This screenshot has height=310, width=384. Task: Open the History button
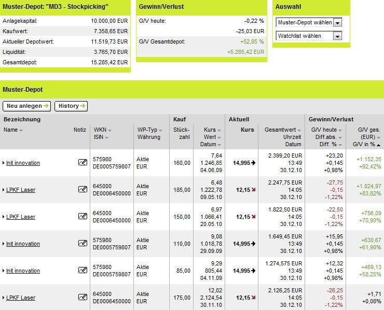(71, 106)
